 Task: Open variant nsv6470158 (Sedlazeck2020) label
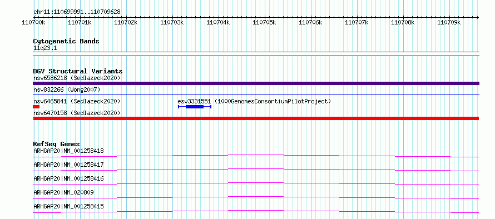pyautogui.click(x=77, y=113)
